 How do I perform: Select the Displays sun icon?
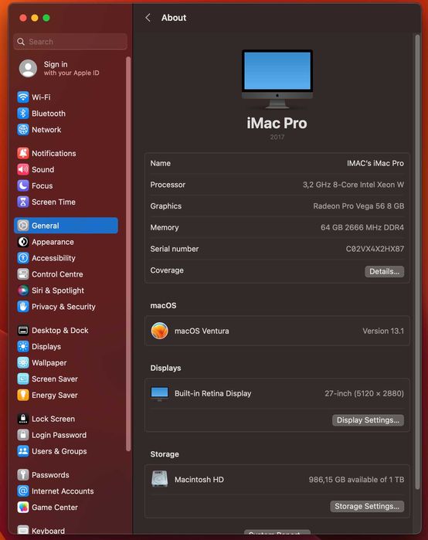pos(23,346)
